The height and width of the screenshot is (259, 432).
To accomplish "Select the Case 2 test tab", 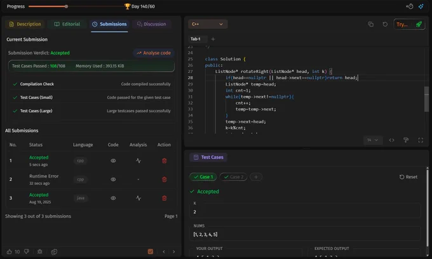I will point(233,177).
